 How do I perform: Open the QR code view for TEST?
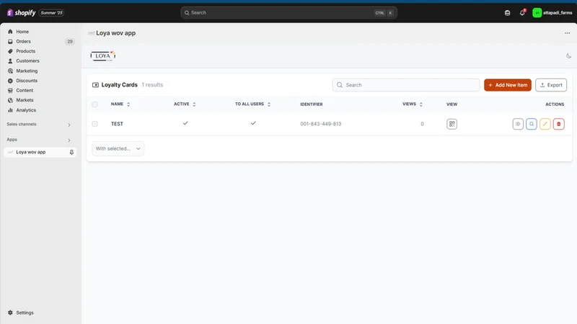click(452, 124)
